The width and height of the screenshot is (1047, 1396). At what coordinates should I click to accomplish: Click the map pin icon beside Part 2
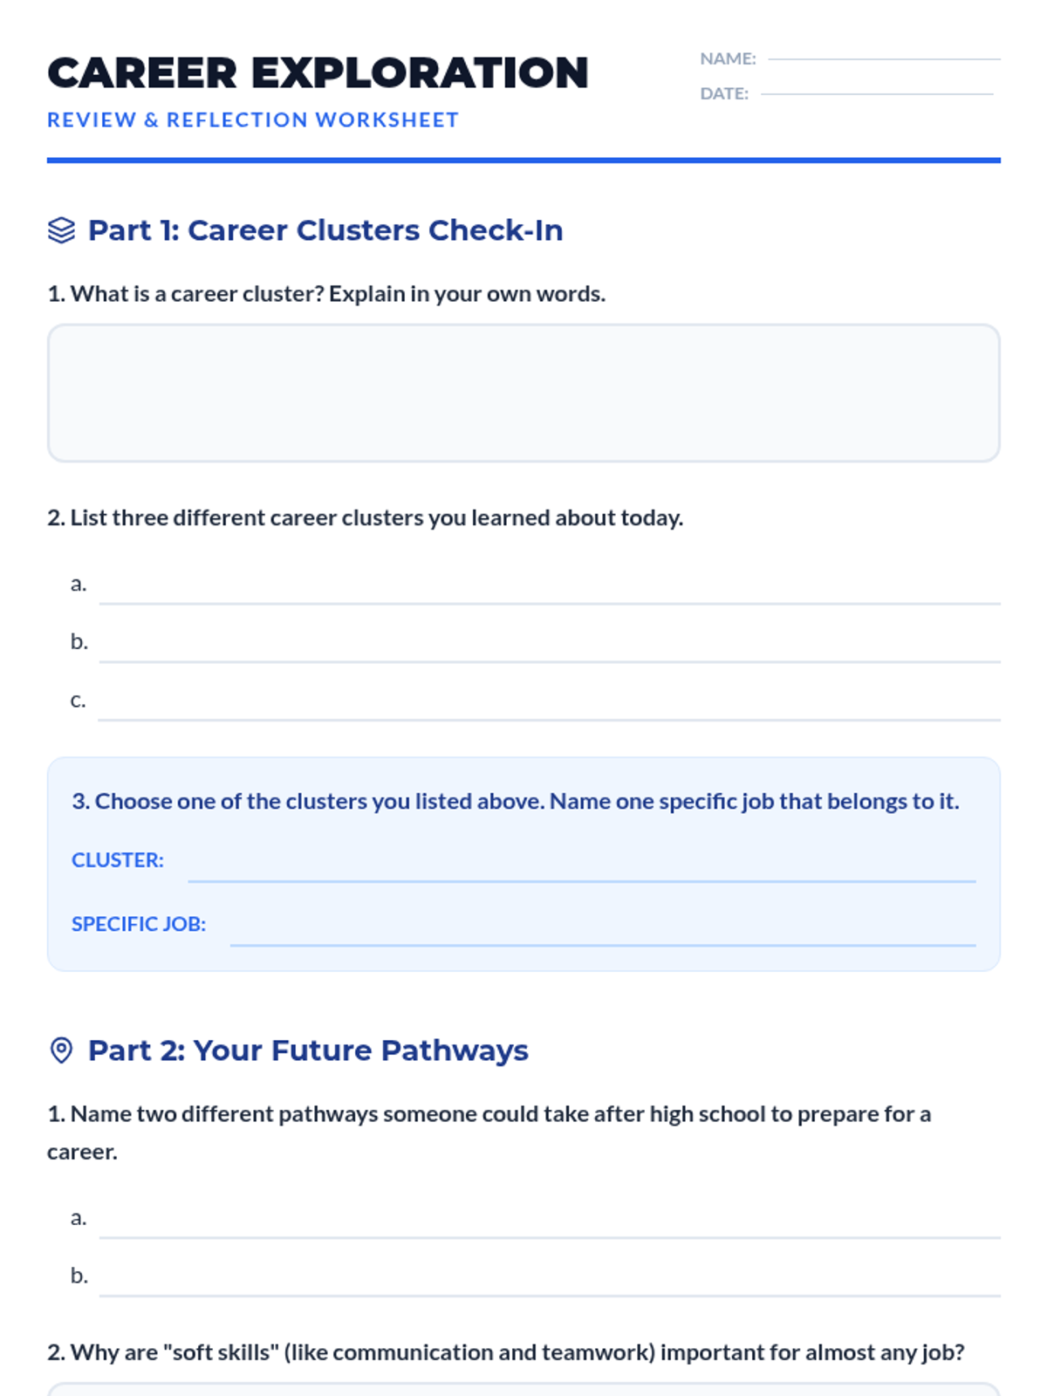61,1050
